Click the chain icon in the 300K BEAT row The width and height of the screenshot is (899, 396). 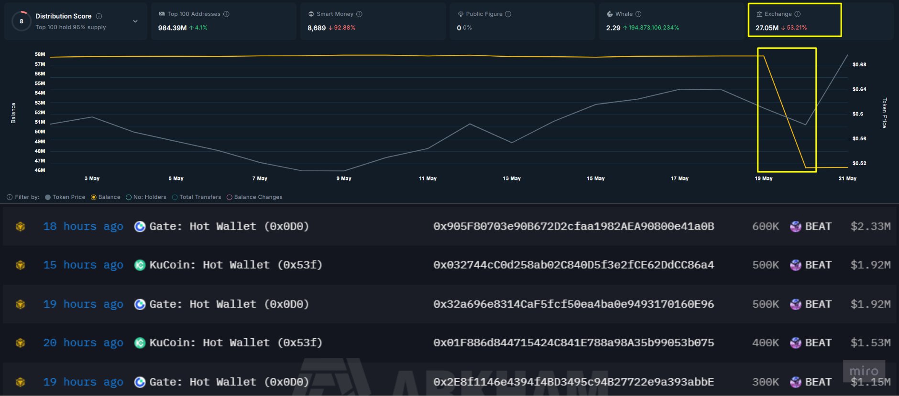tap(21, 382)
